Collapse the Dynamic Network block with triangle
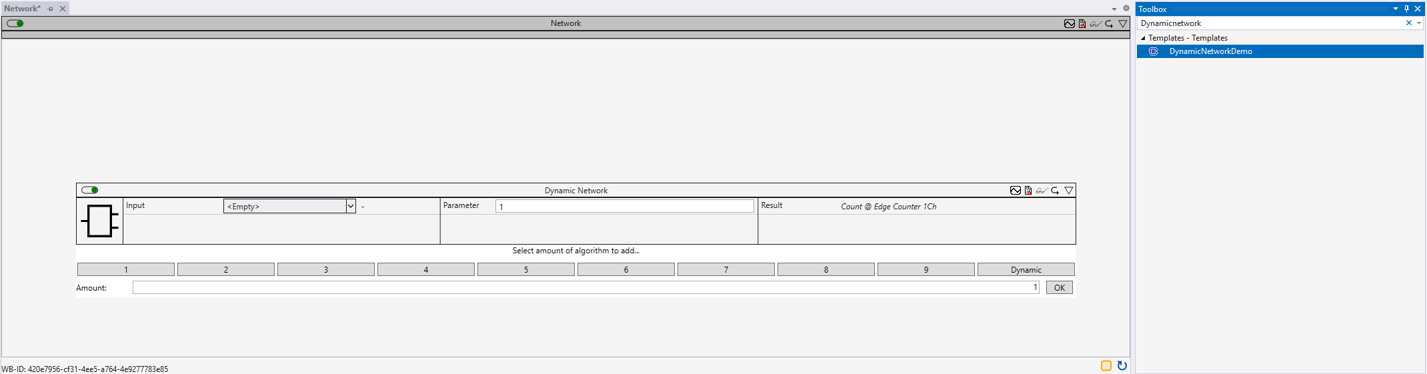Screen dimensions: 1427x374 click(x=1069, y=191)
